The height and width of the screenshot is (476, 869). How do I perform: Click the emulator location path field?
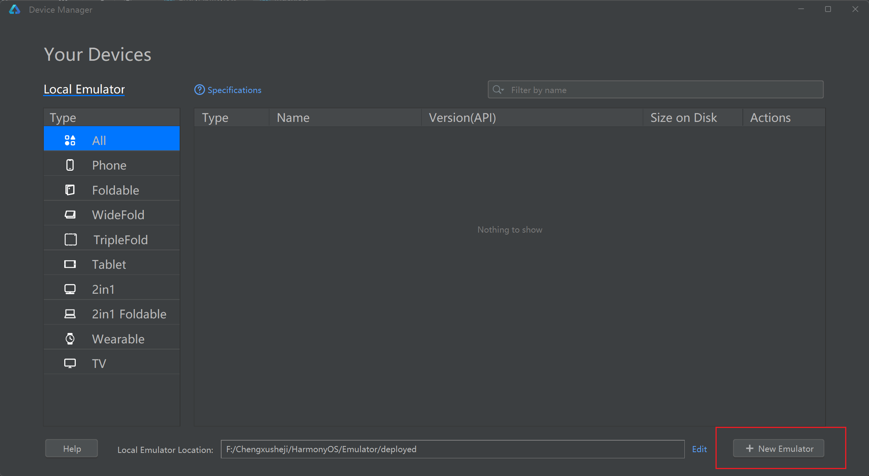[x=452, y=449]
